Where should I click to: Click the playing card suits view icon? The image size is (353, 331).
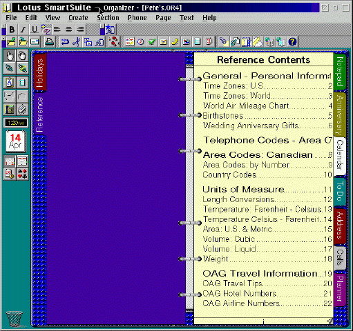point(22,174)
